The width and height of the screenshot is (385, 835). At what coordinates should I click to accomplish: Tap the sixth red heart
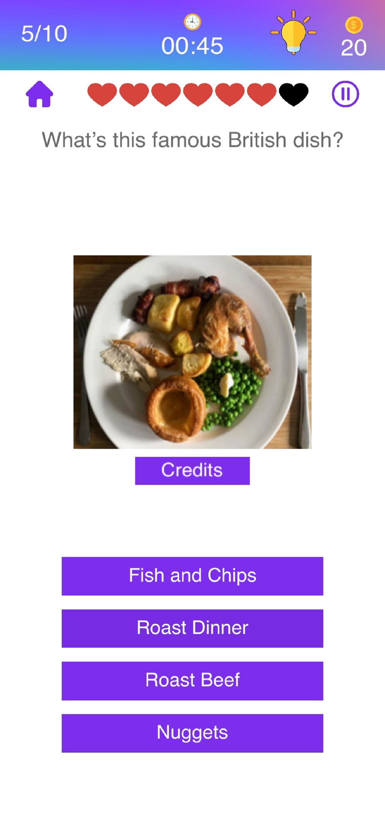(262, 94)
